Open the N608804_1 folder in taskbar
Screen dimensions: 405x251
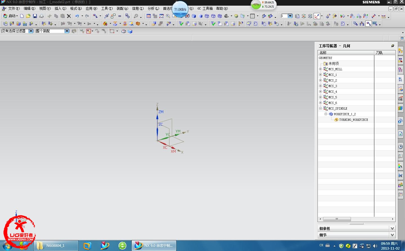(x=56, y=245)
